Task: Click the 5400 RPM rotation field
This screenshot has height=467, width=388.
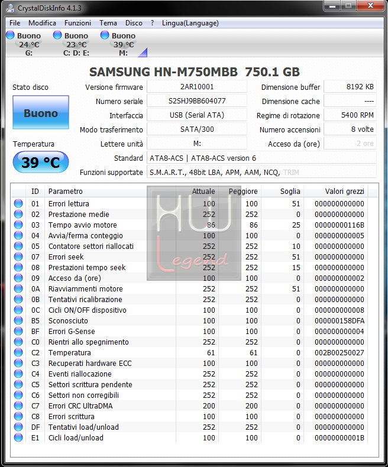Action: pyautogui.click(x=350, y=115)
